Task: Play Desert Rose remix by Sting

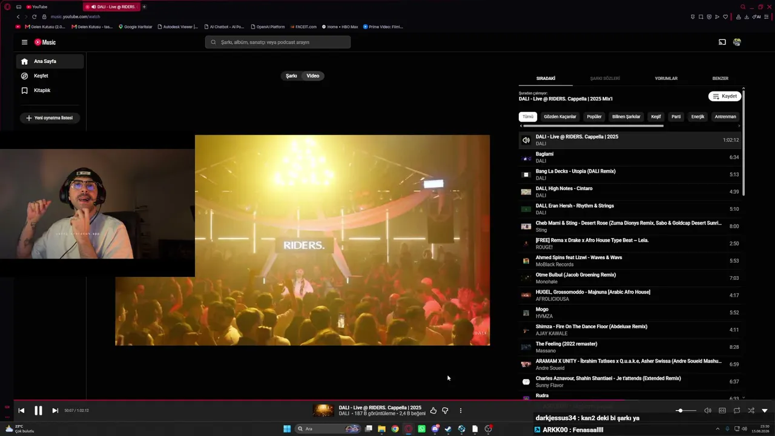Action: 630,226
